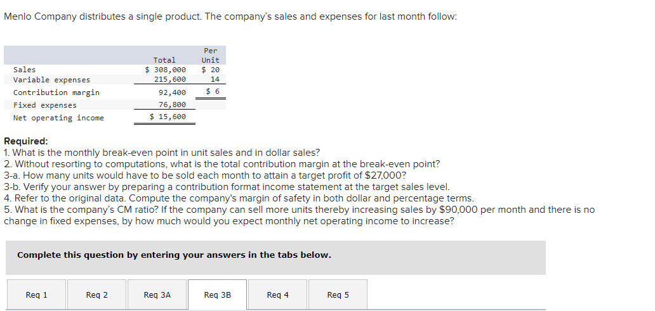Click the gray 'Complete this question' banner
This screenshot has width=655, height=311.
(275, 255)
